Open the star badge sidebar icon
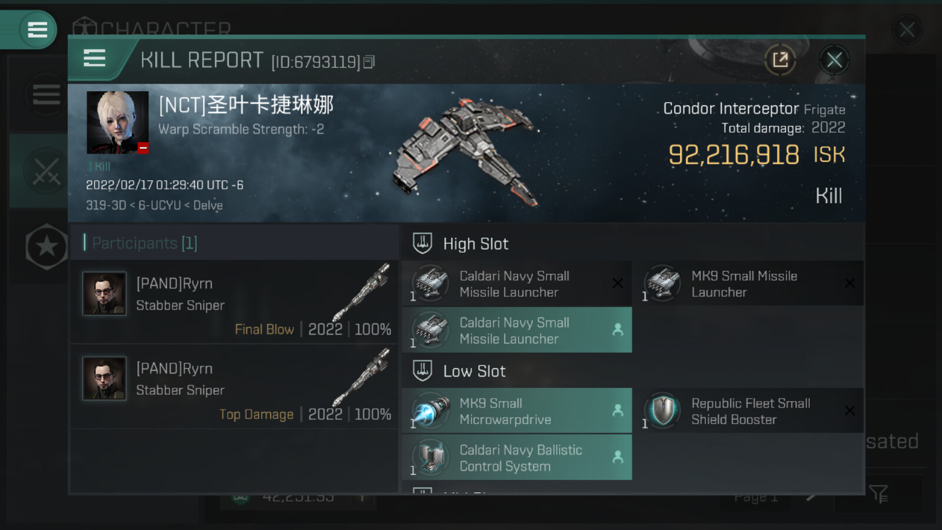The height and width of the screenshot is (530, 942). pyautogui.click(x=47, y=247)
